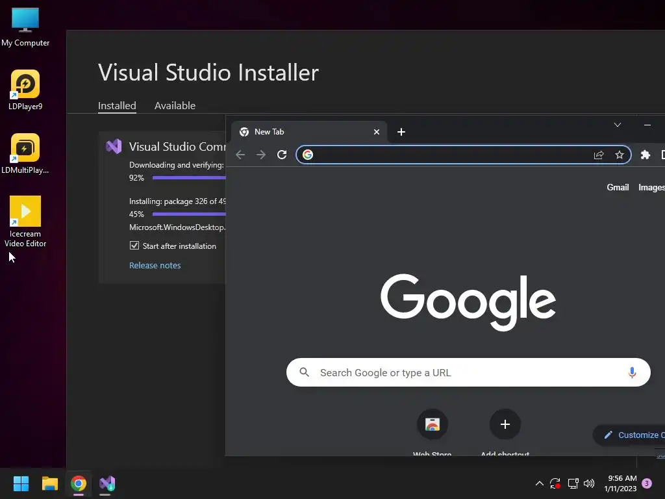The height and width of the screenshot is (499, 665).
Task: Click the Google icon in address bar
Action: tap(308, 155)
